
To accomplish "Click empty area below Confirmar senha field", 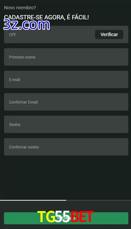I will pyautogui.click(x=66, y=177).
